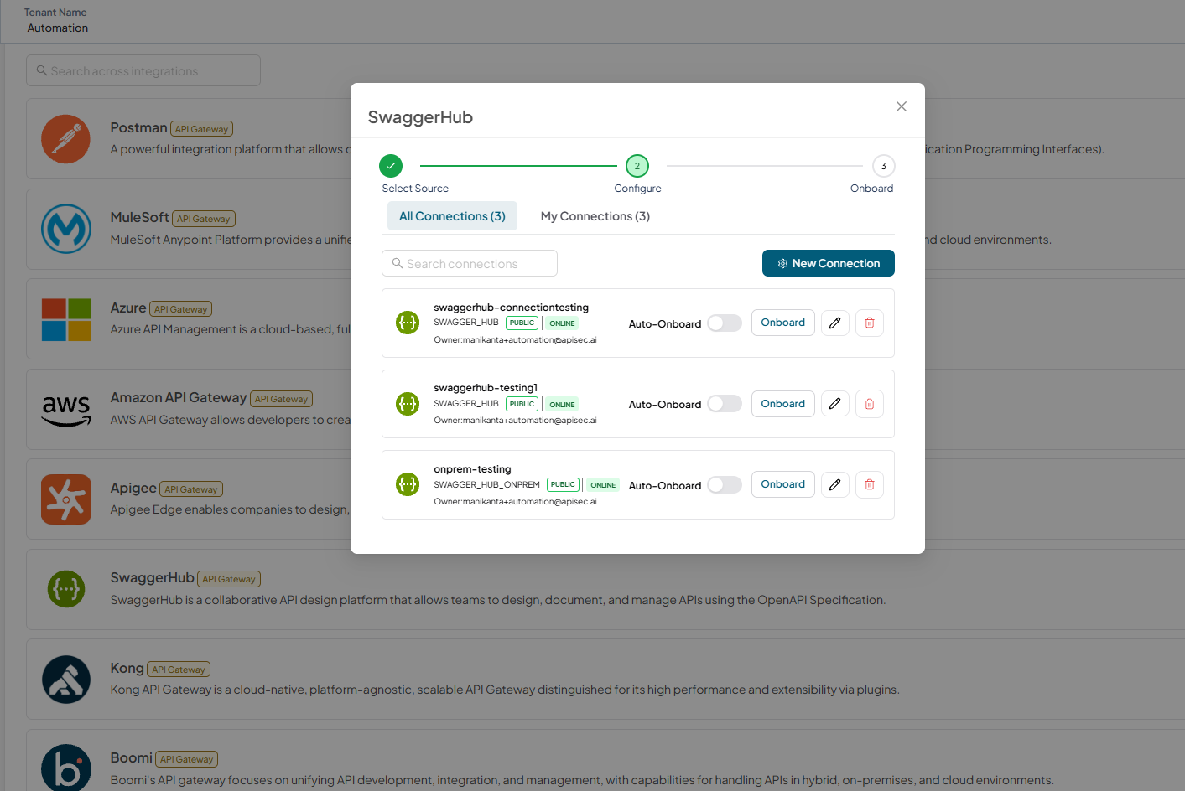Toggle Auto-Onboard for swaggerhub-connectiontesting
Viewport: 1185px width, 791px height.
[725, 323]
